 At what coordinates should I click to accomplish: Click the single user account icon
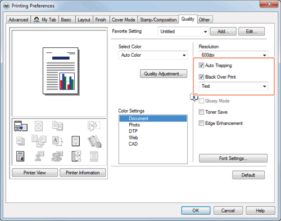[x=39, y=156]
